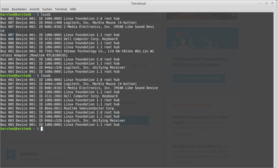
Task: Close the Terminal window
Action: click(272, 3)
